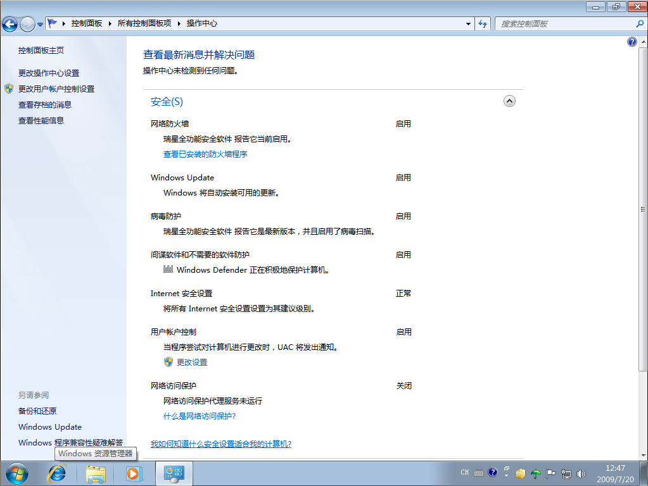Click the green umbrella Rising tray icon

(x=536, y=473)
